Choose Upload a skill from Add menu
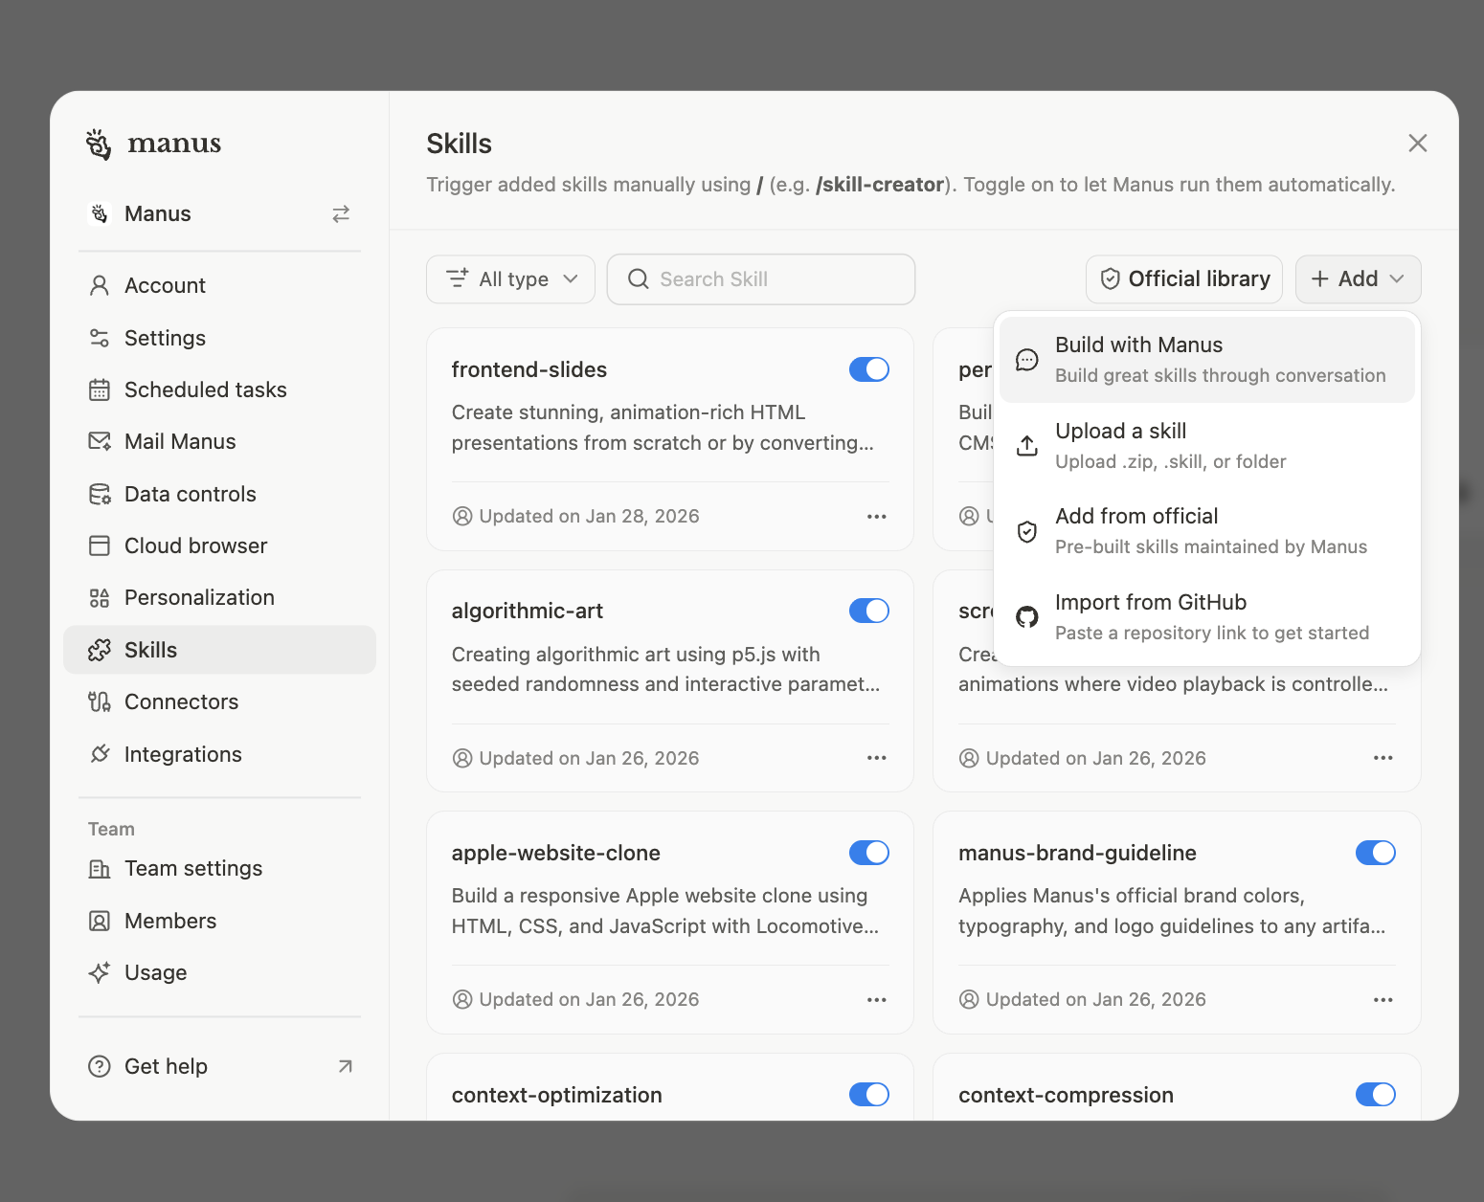The height and width of the screenshot is (1202, 1484). (1207, 446)
